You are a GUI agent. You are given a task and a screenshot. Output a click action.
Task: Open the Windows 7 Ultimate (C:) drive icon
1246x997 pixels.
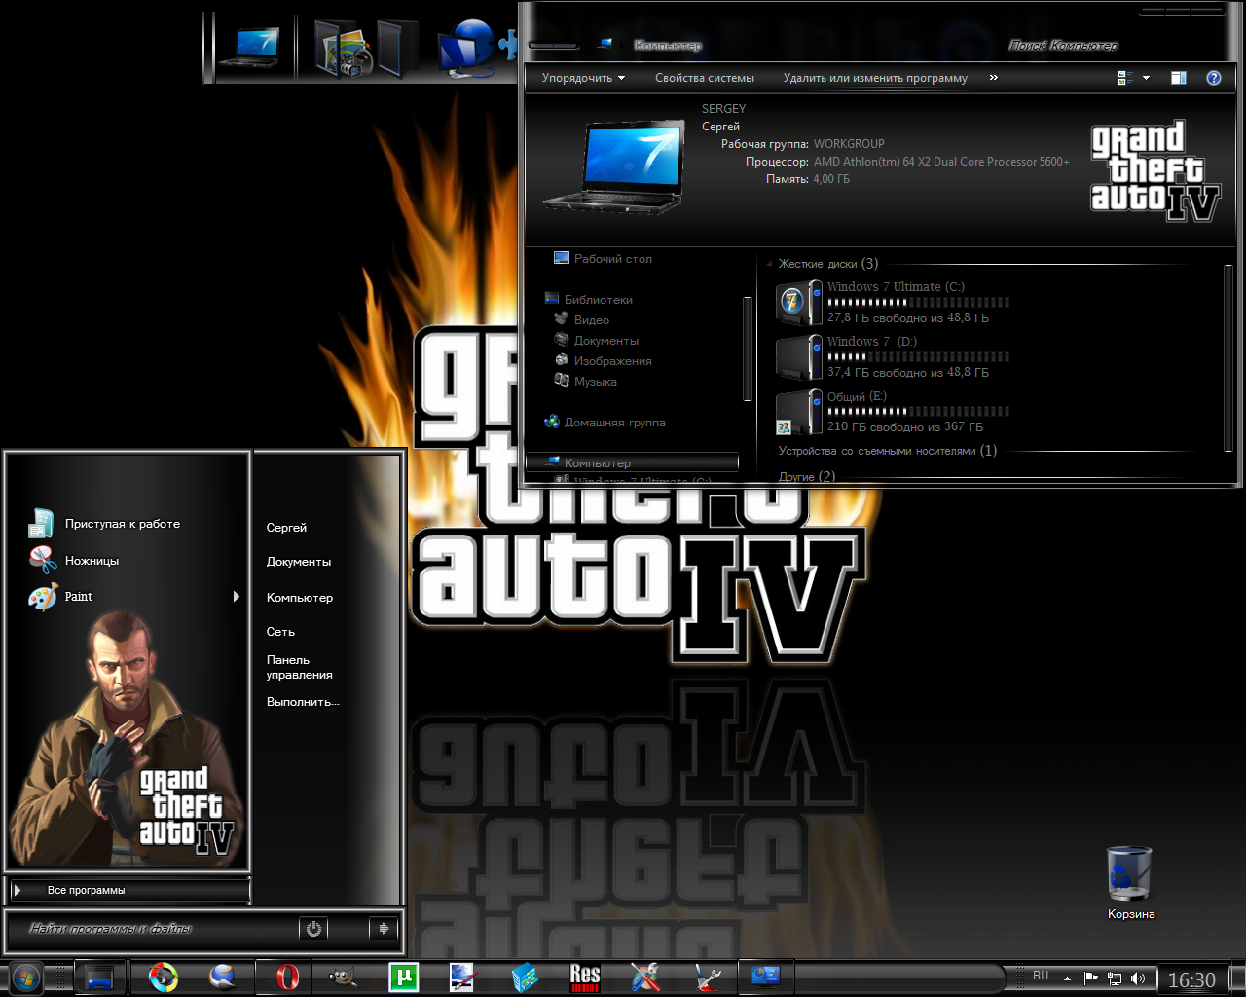pos(799,302)
